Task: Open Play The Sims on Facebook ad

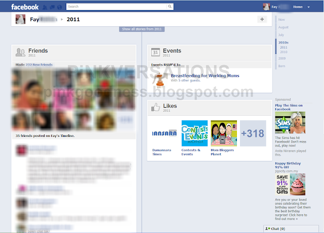Action: [x=289, y=107]
